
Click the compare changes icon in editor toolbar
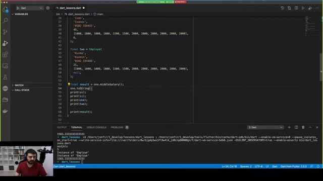click(289, 8)
